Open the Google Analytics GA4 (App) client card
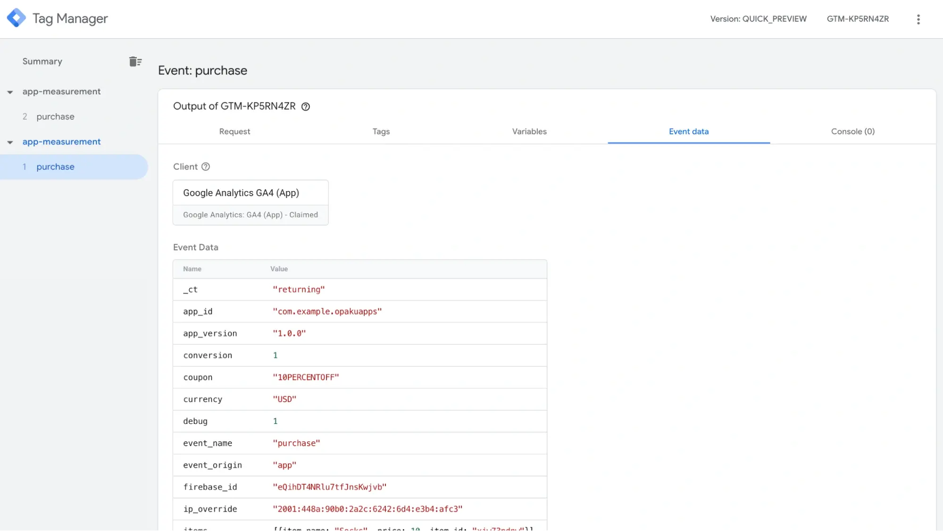The image size is (943, 531). tap(250, 202)
